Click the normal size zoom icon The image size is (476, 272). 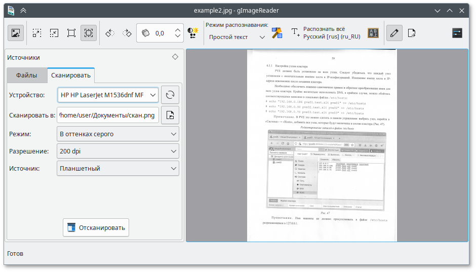71,33
